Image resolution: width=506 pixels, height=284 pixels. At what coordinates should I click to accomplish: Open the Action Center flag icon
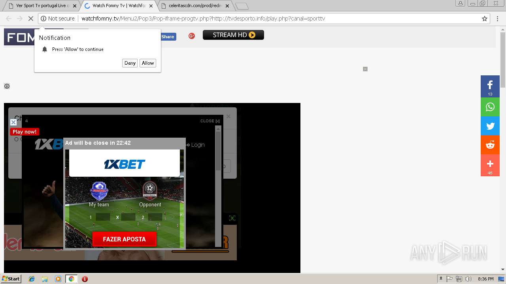click(449, 279)
